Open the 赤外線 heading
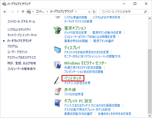Viewport: 152px width, 118px height. 70,90
